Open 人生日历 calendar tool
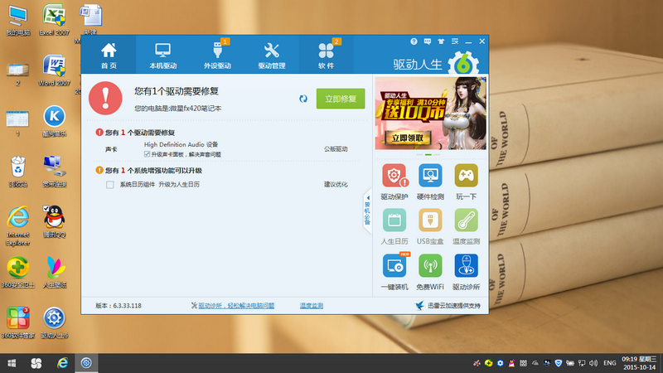 click(394, 222)
